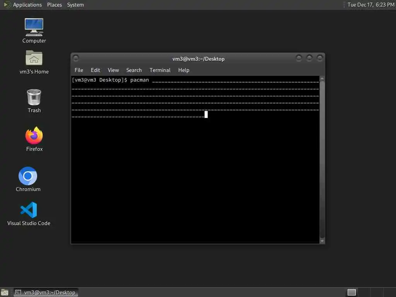The height and width of the screenshot is (297, 396).
Task: Open the Edit menu in terminal
Action: tap(95, 70)
